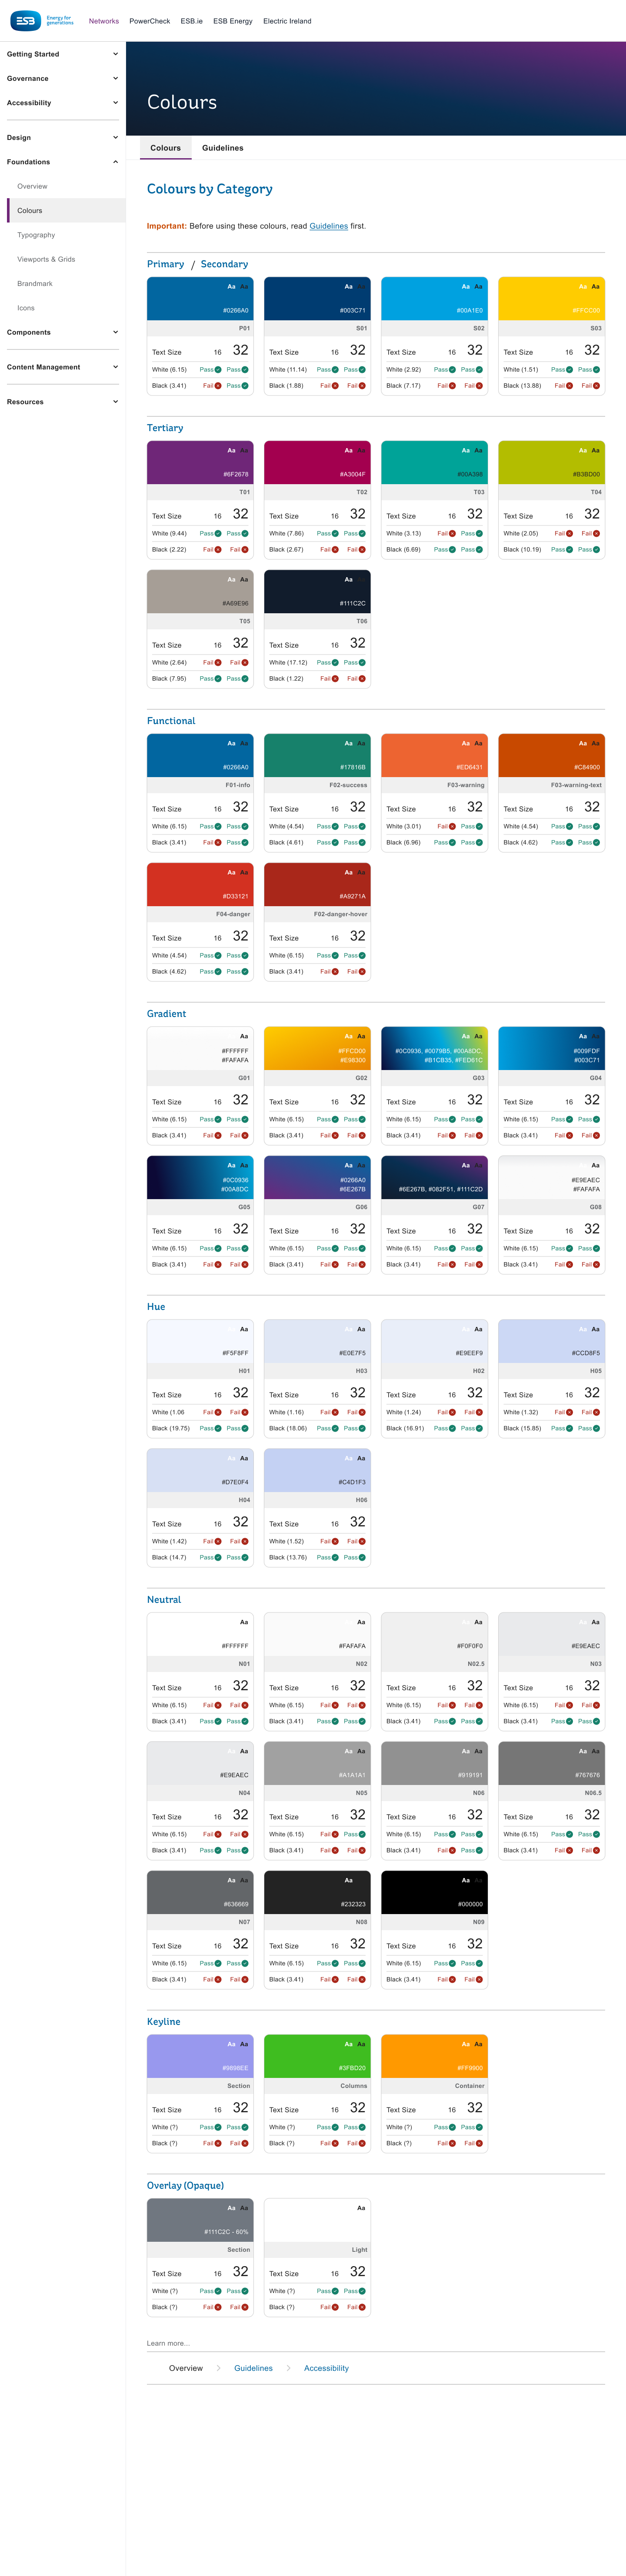Select the yellow #FFCC00 S03 swatch
626x2576 pixels.
[552, 299]
